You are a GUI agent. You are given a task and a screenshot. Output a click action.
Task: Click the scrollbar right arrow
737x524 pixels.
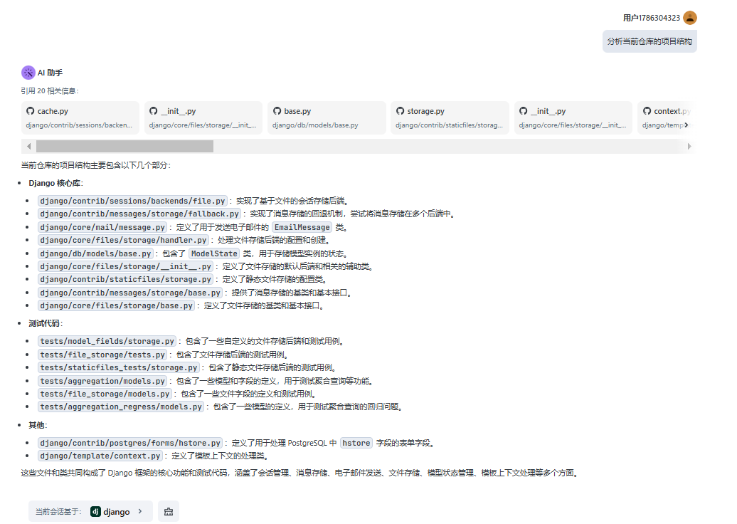pyautogui.click(x=689, y=146)
